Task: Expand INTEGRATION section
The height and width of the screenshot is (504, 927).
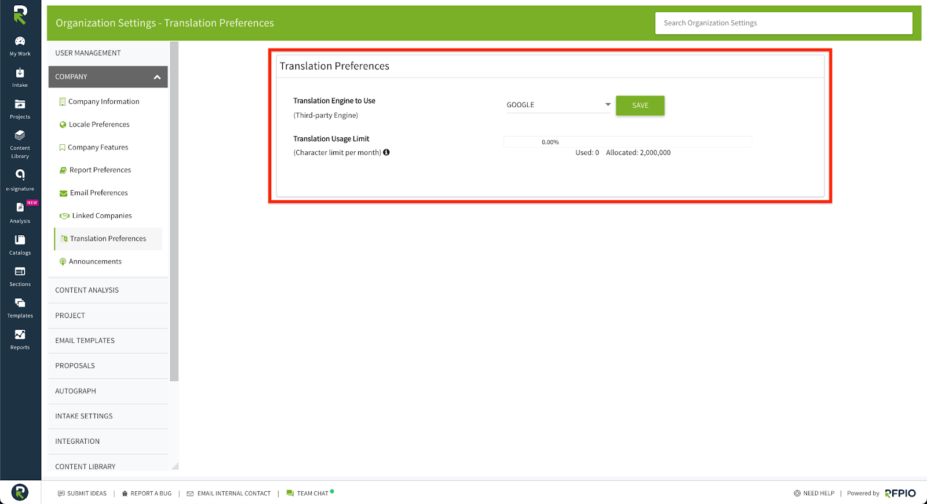Action: pyautogui.click(x=108, y=441)
